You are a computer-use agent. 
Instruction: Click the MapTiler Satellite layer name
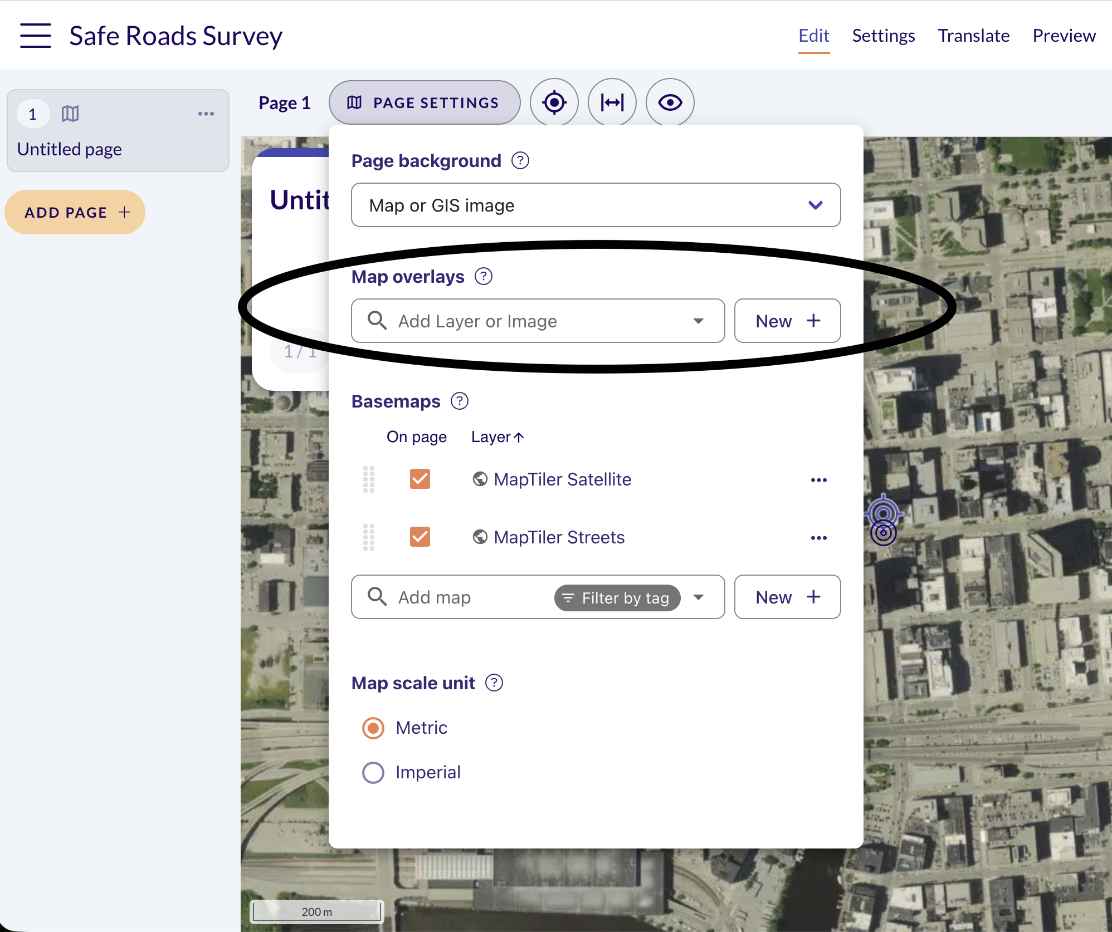pyautogui.click(x=562, y=479)
